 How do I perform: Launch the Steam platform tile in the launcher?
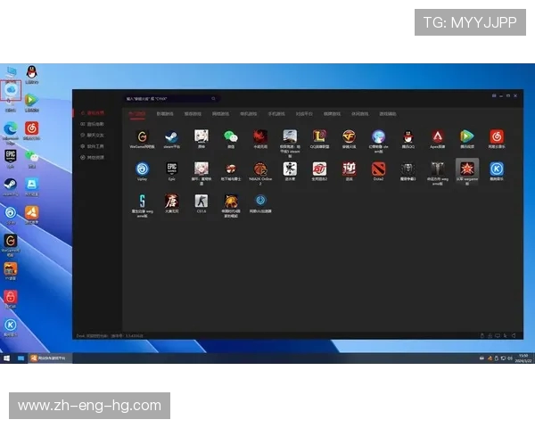pyautogui.click(x=171, y=136)
